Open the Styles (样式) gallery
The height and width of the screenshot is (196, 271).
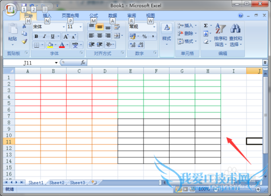coord(166,34)
